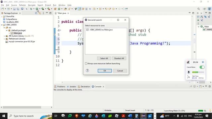Toggle Mark Occurrences in toolbar
The width and height of the screenshot is (212, 119).
pos(79,9)
